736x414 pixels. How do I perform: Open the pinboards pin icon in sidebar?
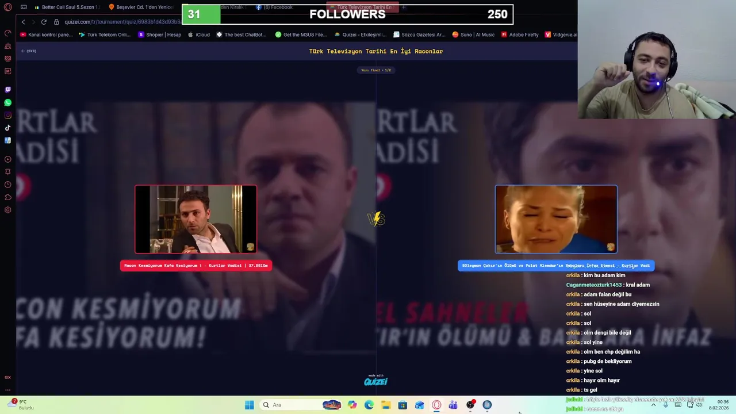7,172
